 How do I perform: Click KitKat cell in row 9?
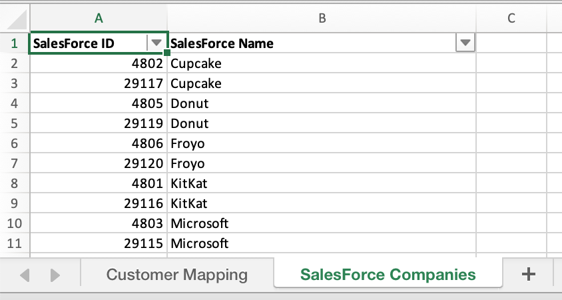pyautogui.click(x=322, y=203)
